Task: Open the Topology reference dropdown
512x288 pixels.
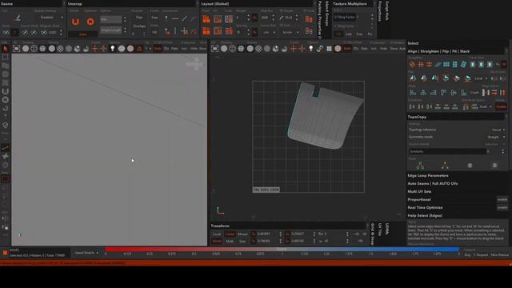Action: point(498,130)
